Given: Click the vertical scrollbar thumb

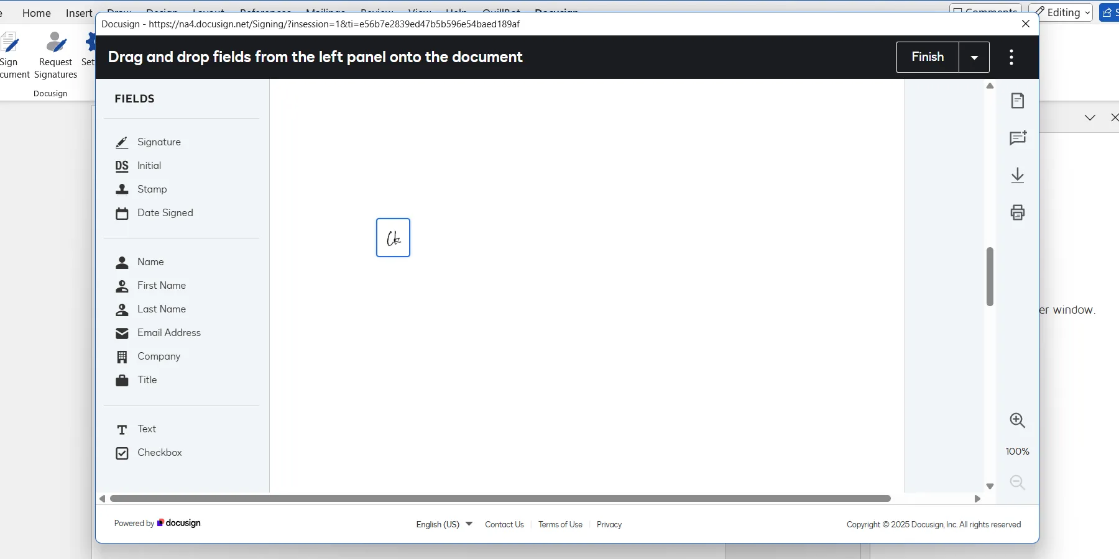Looking at the screenshot, I should (x=990, y=276).
